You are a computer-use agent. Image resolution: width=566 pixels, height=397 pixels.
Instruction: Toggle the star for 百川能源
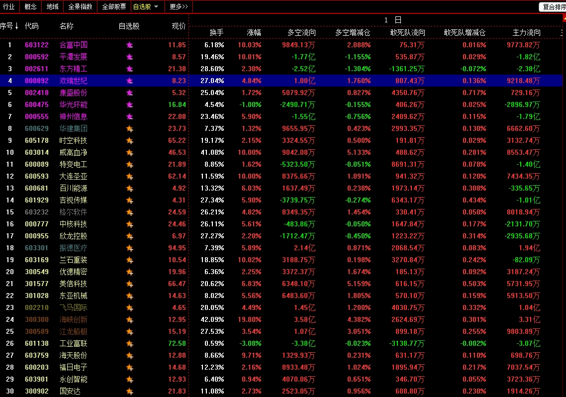pos(129,189)
